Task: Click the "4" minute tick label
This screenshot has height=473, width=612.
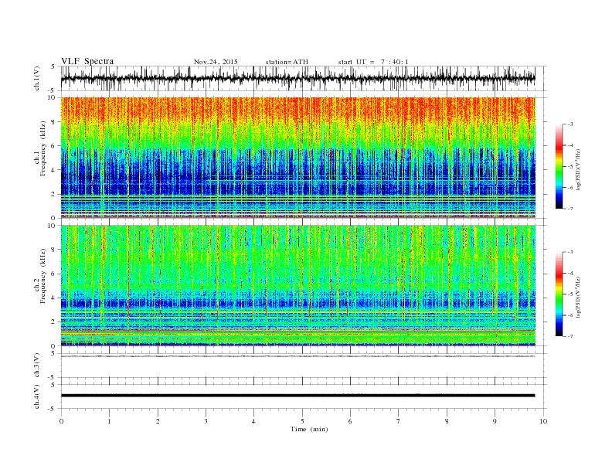Action: [253, 421]
